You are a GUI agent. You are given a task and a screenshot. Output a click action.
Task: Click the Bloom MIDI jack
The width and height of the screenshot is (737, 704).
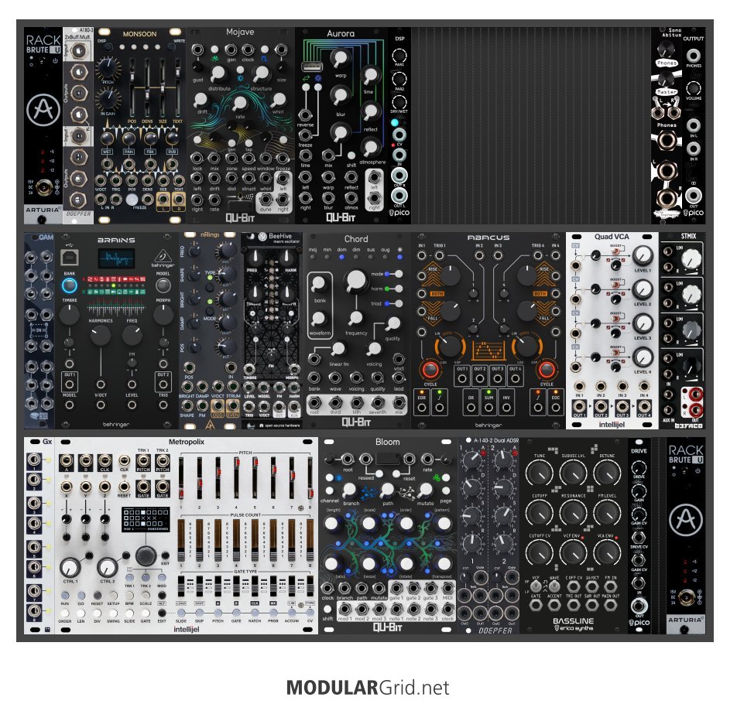[x=448, y=587]
